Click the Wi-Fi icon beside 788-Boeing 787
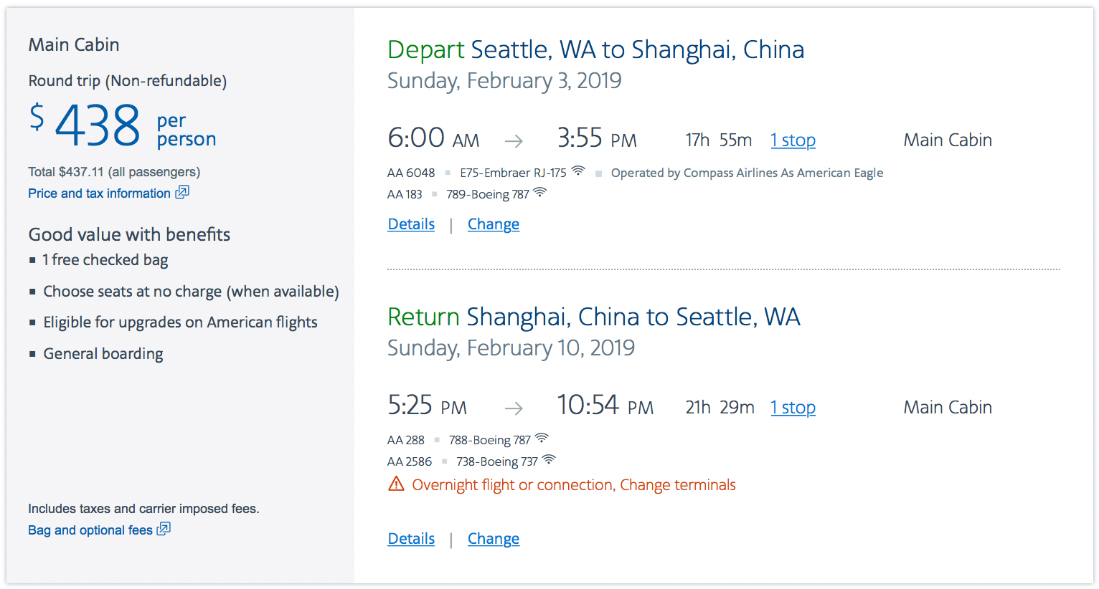The image size is (1099, 589). (542, 439)
